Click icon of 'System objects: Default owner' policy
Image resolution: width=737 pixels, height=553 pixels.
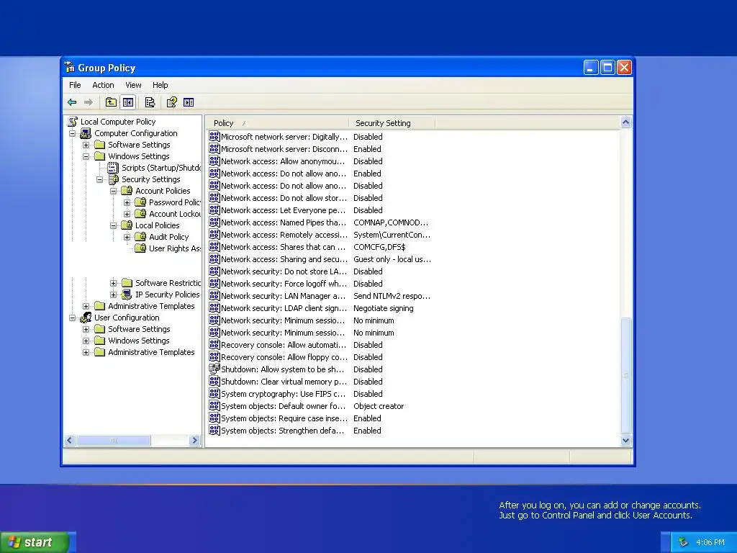pos(214,405)
